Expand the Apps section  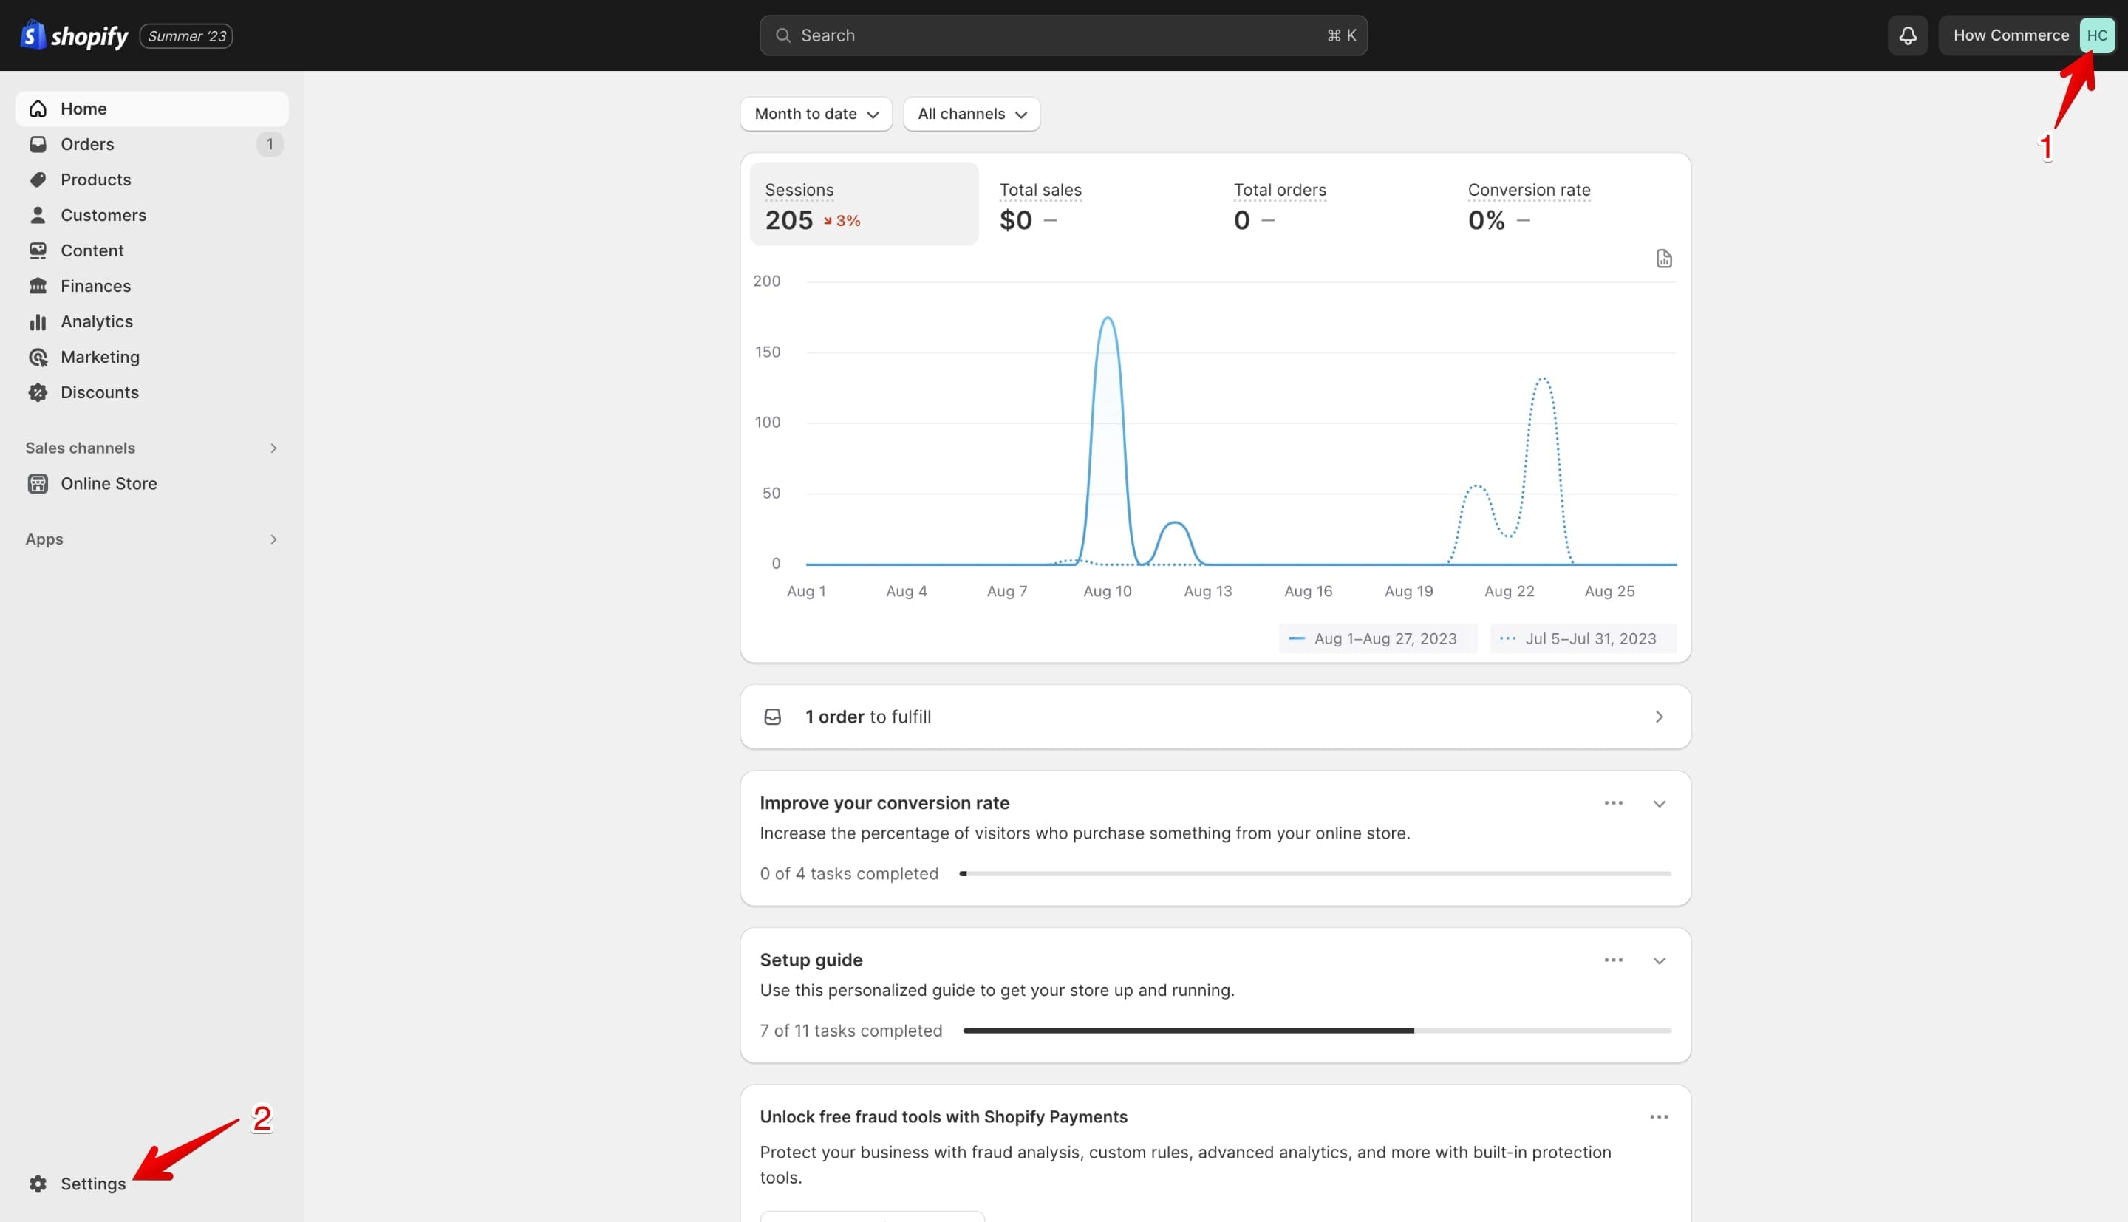click(273, 539)
